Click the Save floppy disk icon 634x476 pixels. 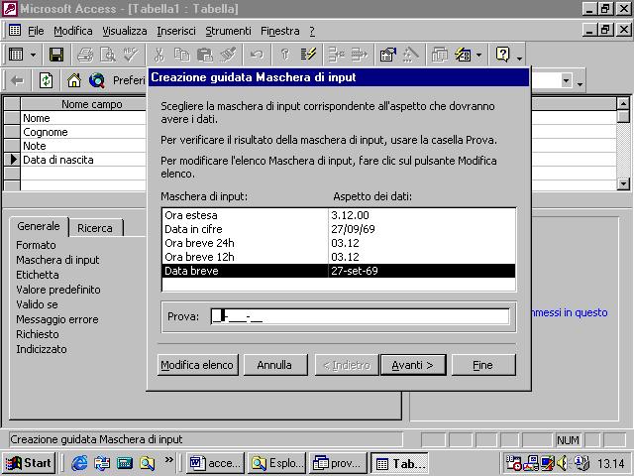point(56,55)
